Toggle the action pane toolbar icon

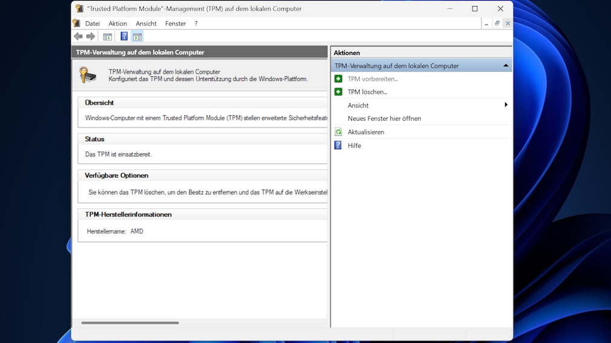(x=137, y=37)
